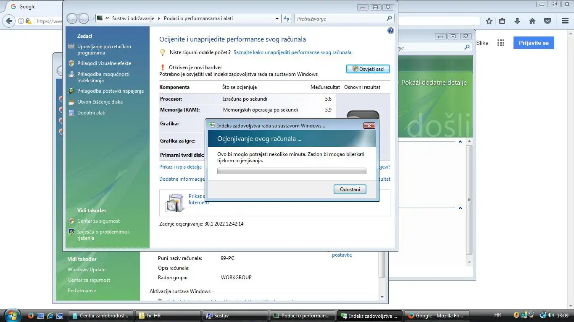
Task: Open the Firefox hamburger menu
Action: point(565,21)
